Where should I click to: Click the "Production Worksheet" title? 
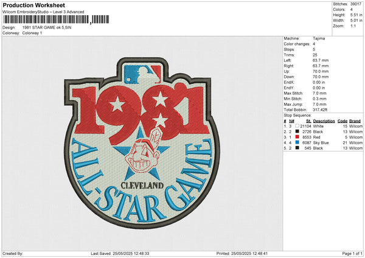(33, 5)
